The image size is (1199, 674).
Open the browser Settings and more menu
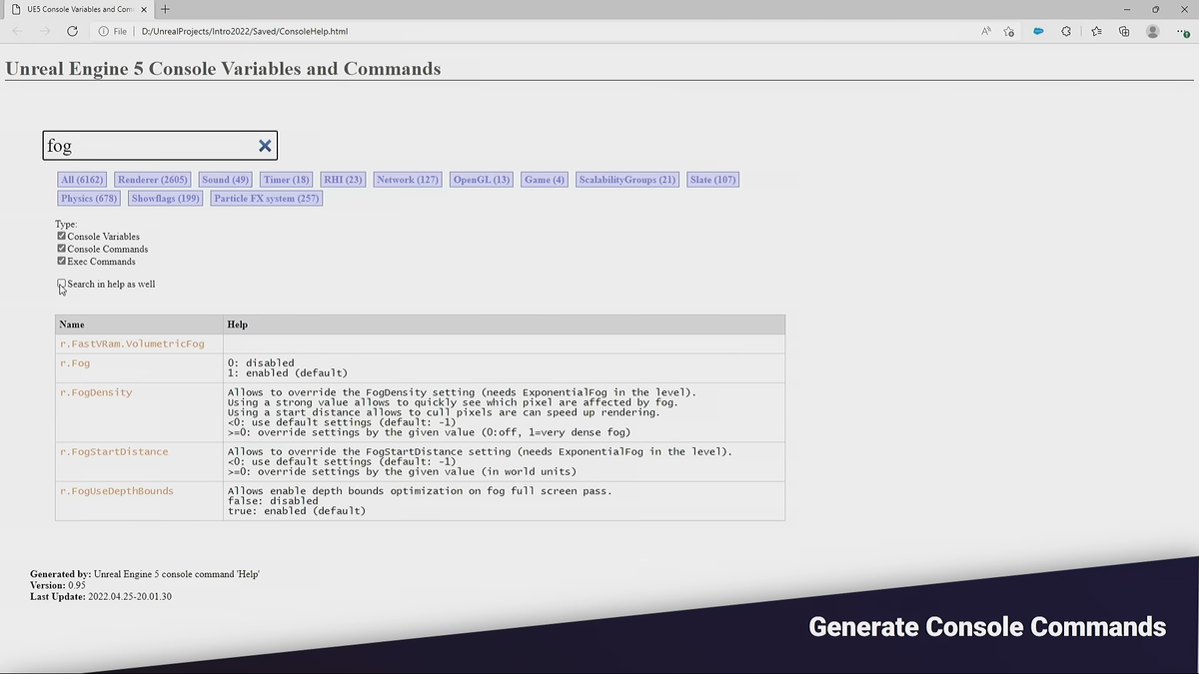(x=1182, y=31)
